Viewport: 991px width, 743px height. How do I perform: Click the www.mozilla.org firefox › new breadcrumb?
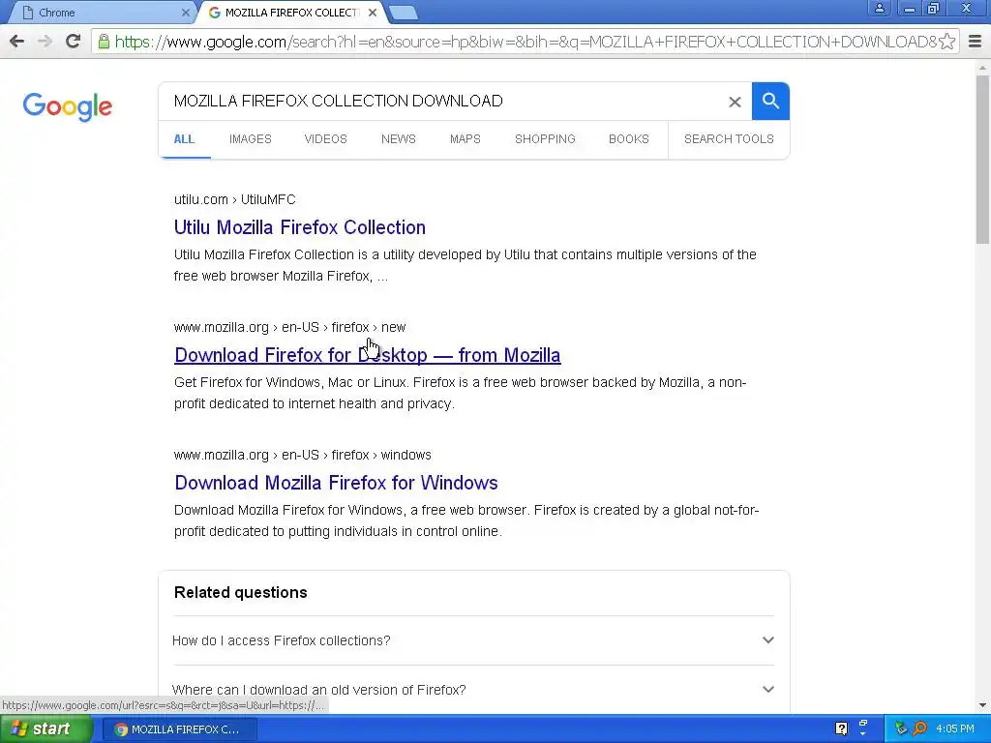tap(289, 327)
